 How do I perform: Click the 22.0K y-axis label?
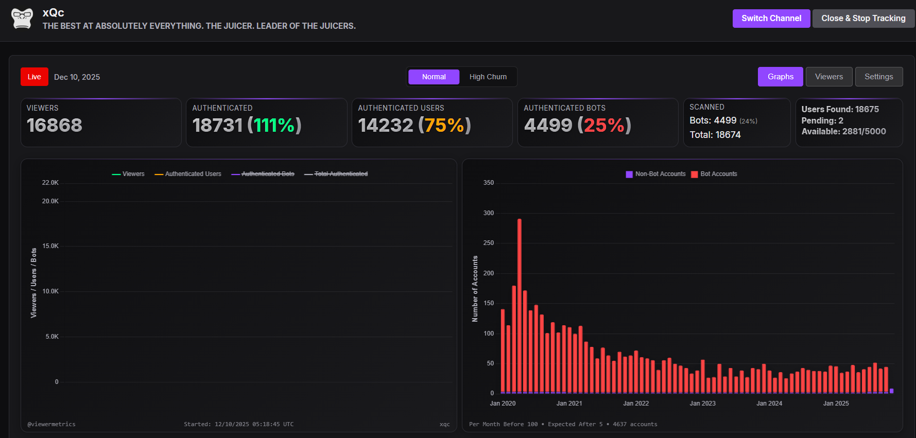coord(50,183)
